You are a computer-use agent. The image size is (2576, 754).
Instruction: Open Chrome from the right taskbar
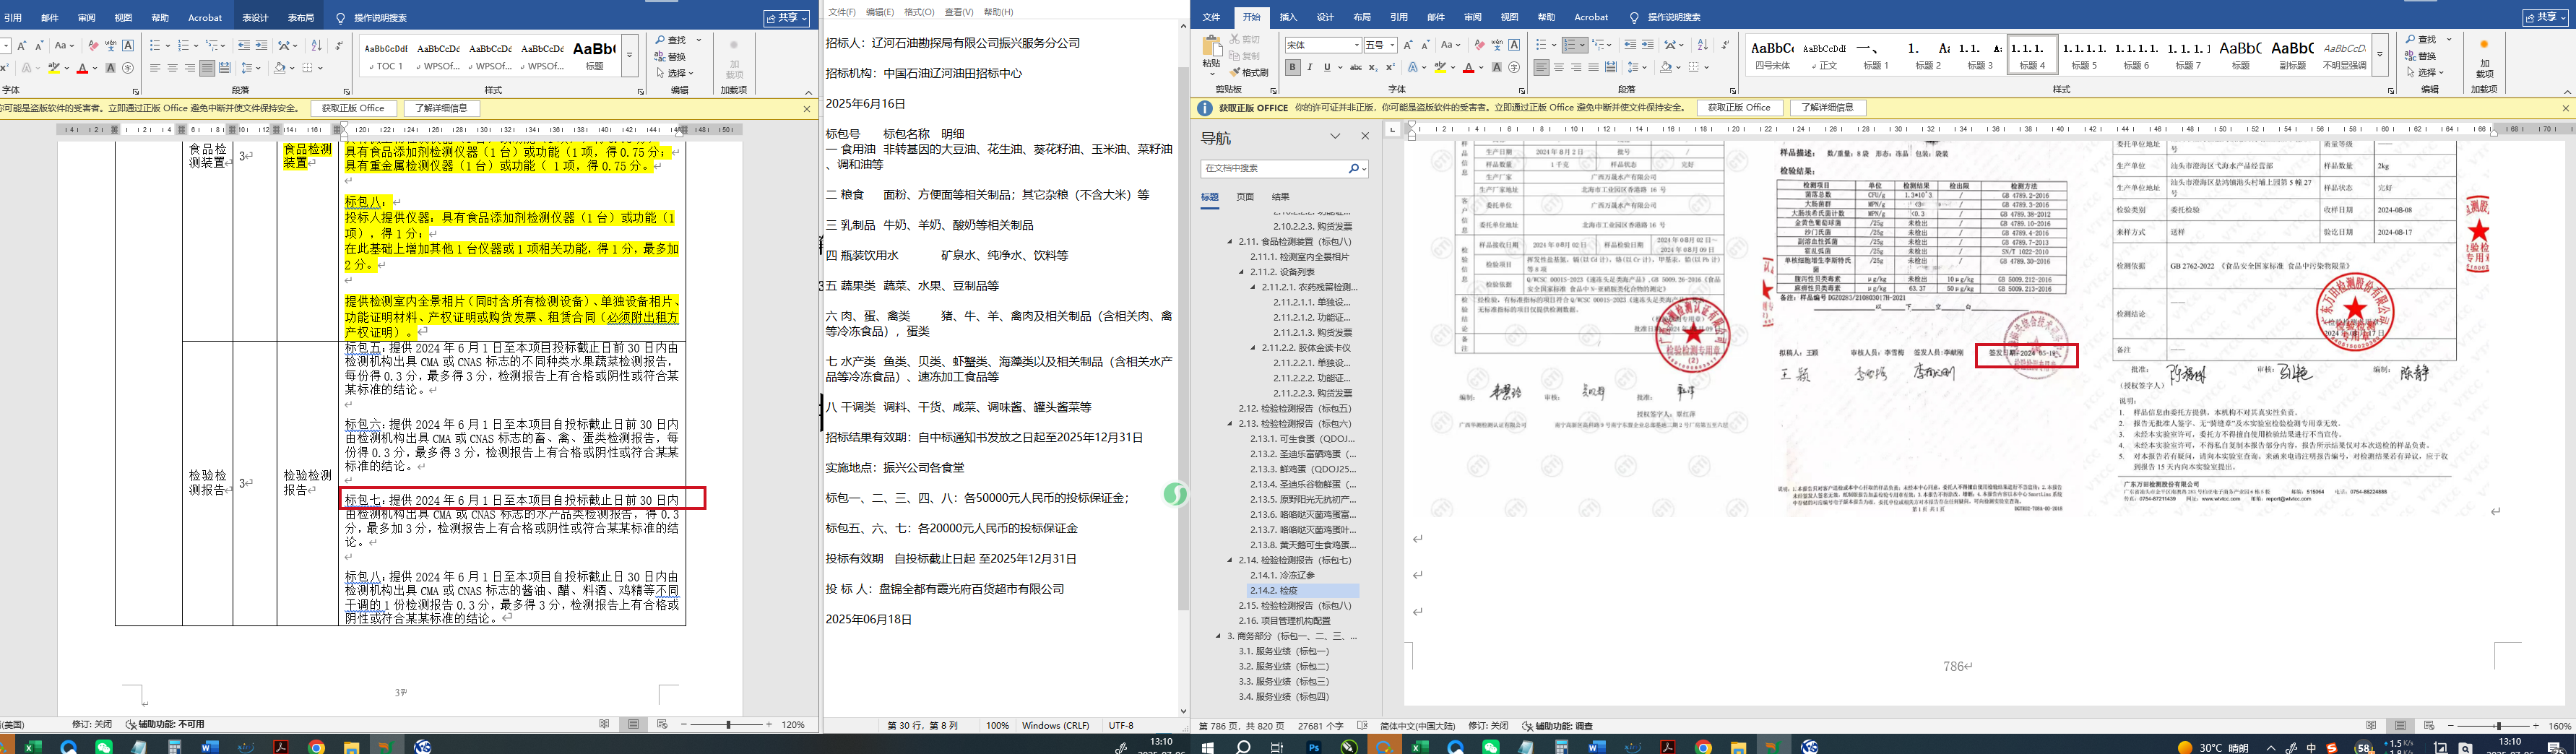(x=1703, y=747)
